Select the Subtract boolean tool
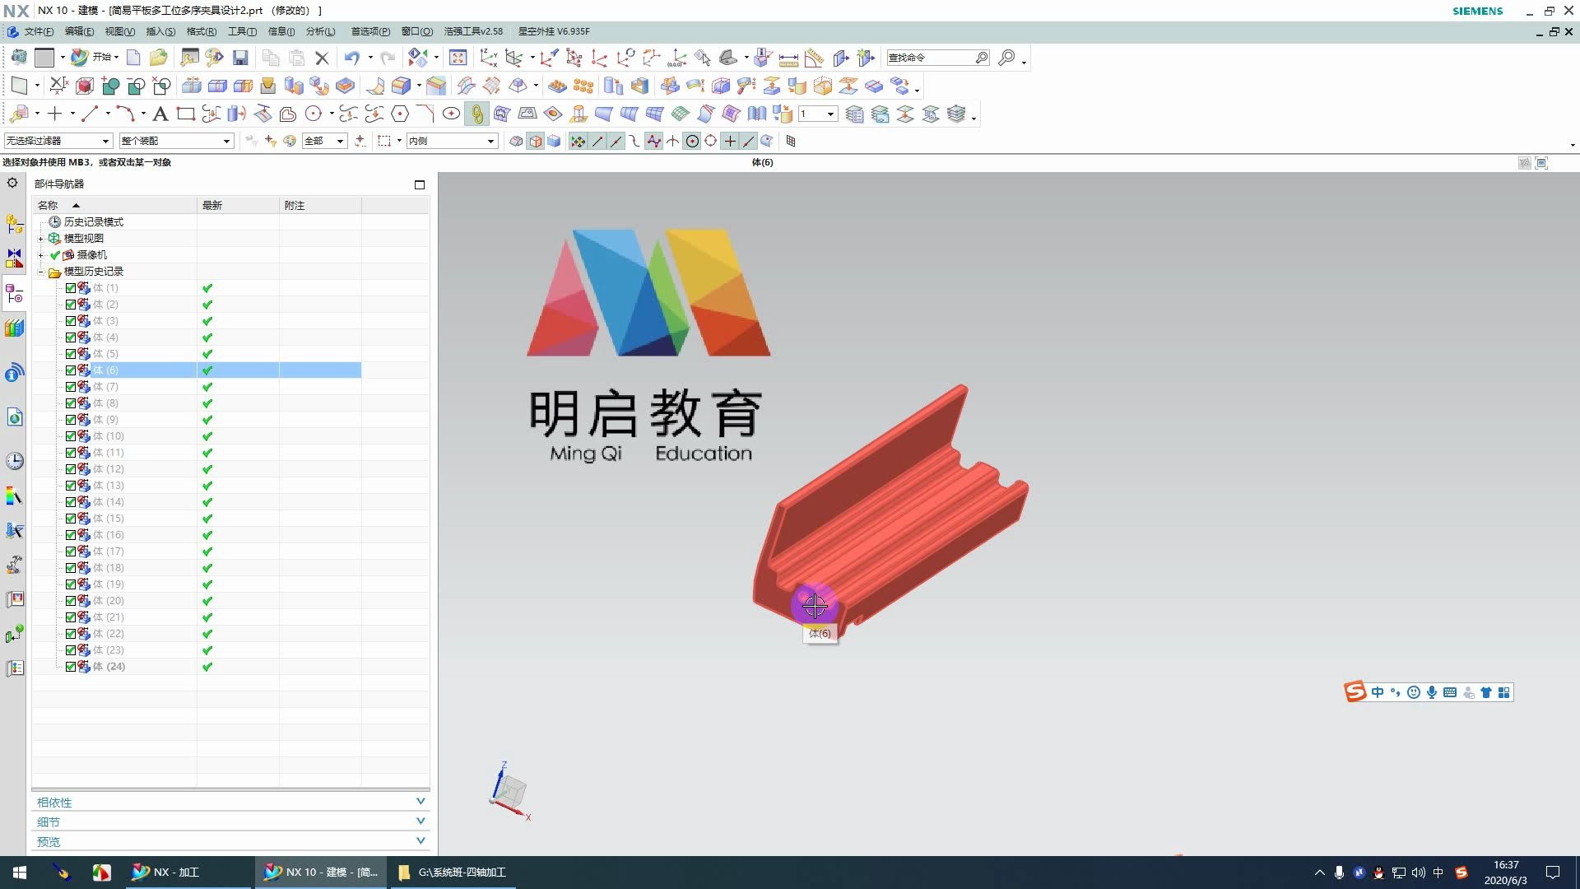Image resolution: width=1580 pixels, height=889 pixels. 137,86
